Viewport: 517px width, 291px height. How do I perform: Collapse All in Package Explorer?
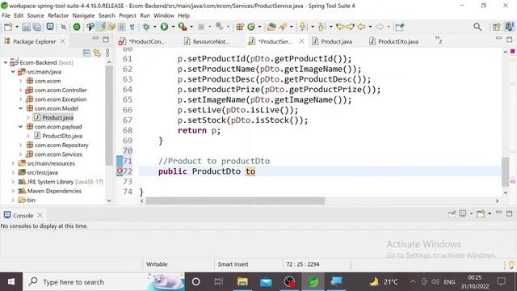tap(86, 53)
